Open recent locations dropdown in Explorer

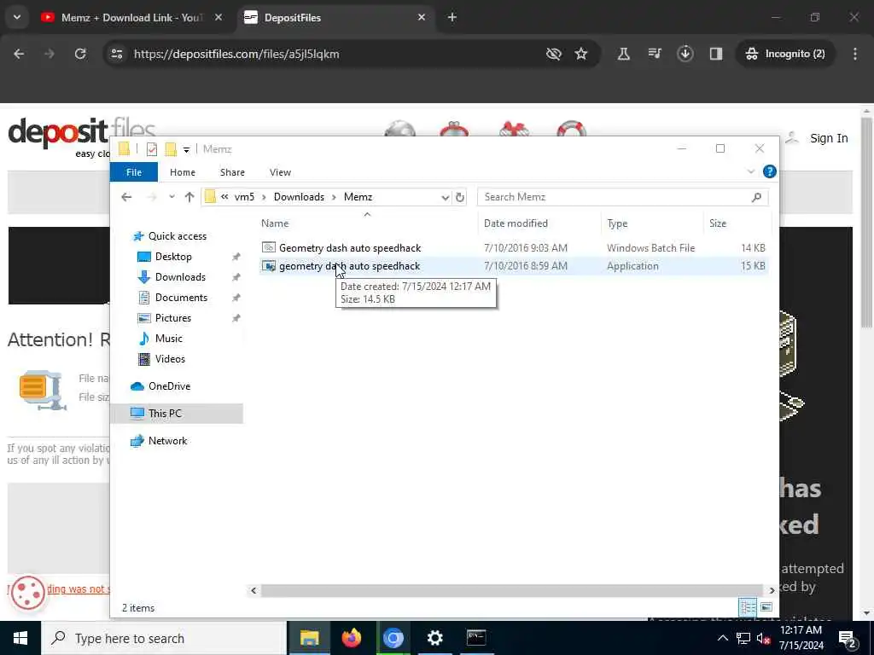click(x=172, y=197)
